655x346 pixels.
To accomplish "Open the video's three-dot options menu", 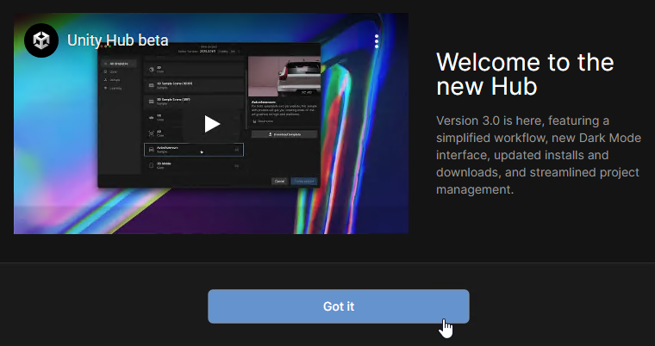I will (377, 41).
